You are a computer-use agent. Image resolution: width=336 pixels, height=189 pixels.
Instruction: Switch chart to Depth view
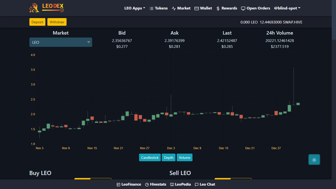click(169, 157)
